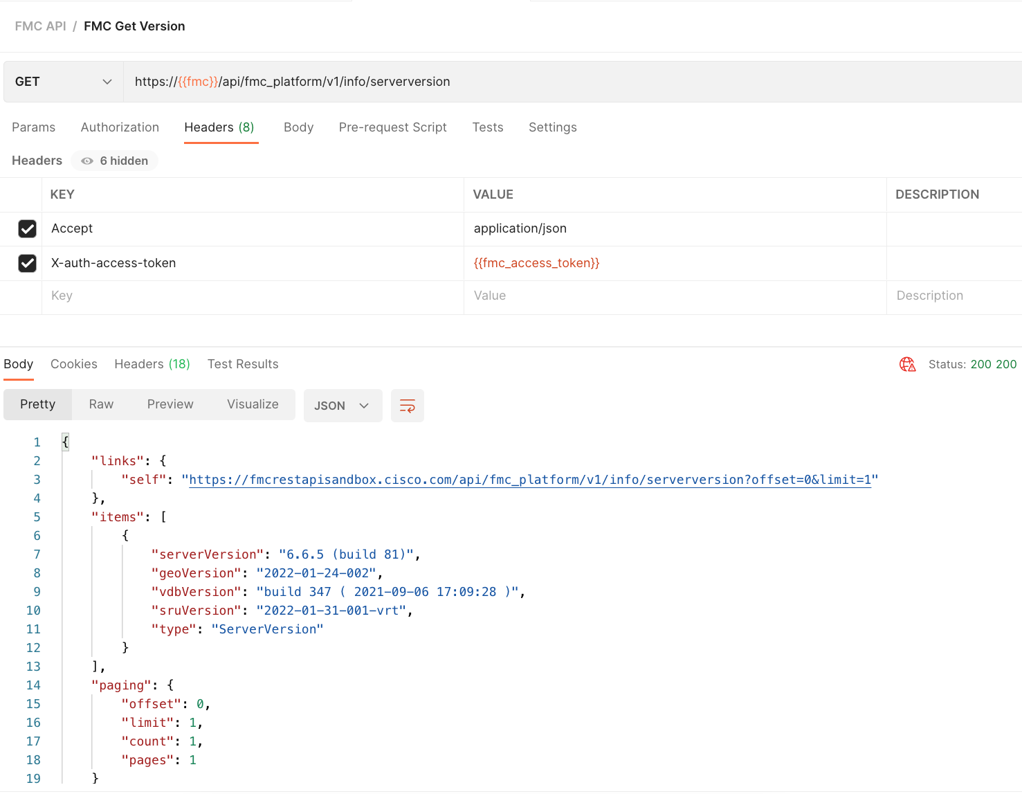Open the GET method dropdown
The image size is (1022, 794).
click(x=64, y=82)
